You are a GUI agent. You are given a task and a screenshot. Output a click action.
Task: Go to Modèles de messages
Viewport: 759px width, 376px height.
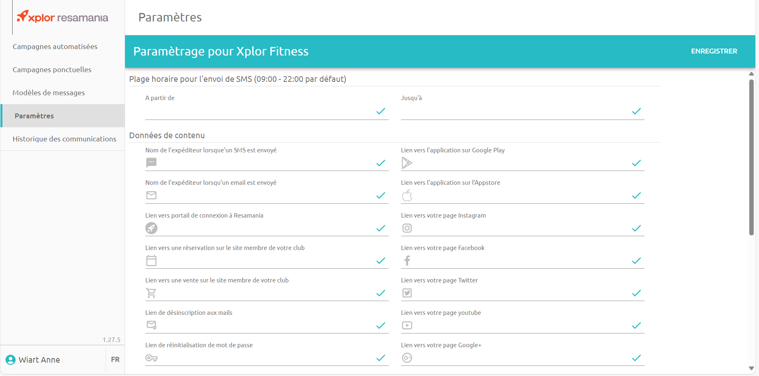(x=63, y=93)
